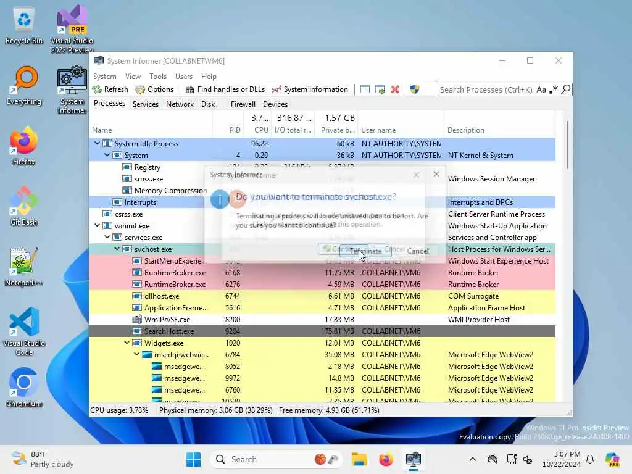The image size is (632, 474).
Task: Open the Everything desktop shortcut
Action: click(24, 86)
